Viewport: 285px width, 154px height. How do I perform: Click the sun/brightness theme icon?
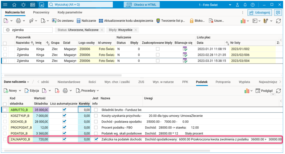pyautogui.click(x=23, y=5)
